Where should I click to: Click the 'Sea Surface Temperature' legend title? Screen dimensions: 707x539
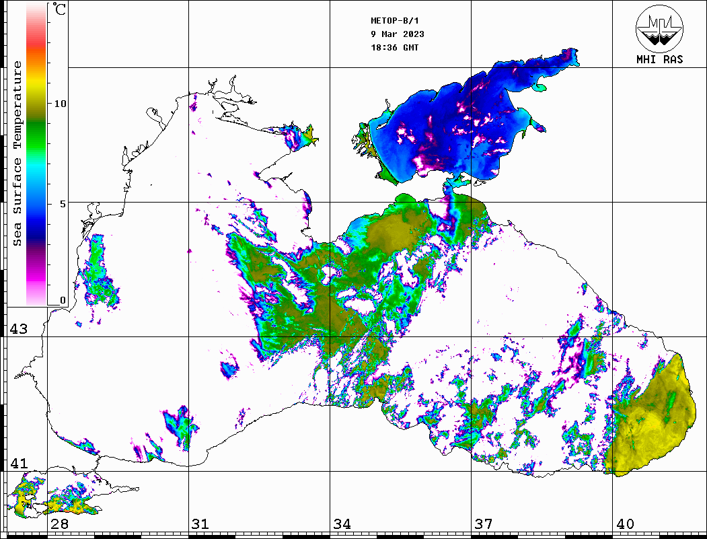point(17,153)
